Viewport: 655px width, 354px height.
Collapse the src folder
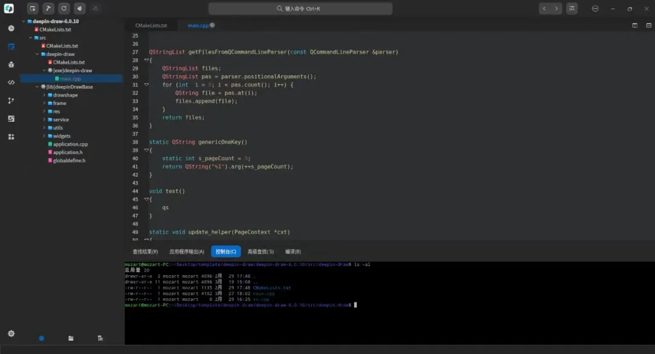30,38
